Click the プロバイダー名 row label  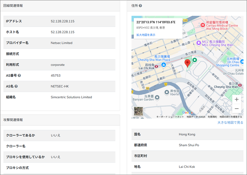(x=17, y=43)
